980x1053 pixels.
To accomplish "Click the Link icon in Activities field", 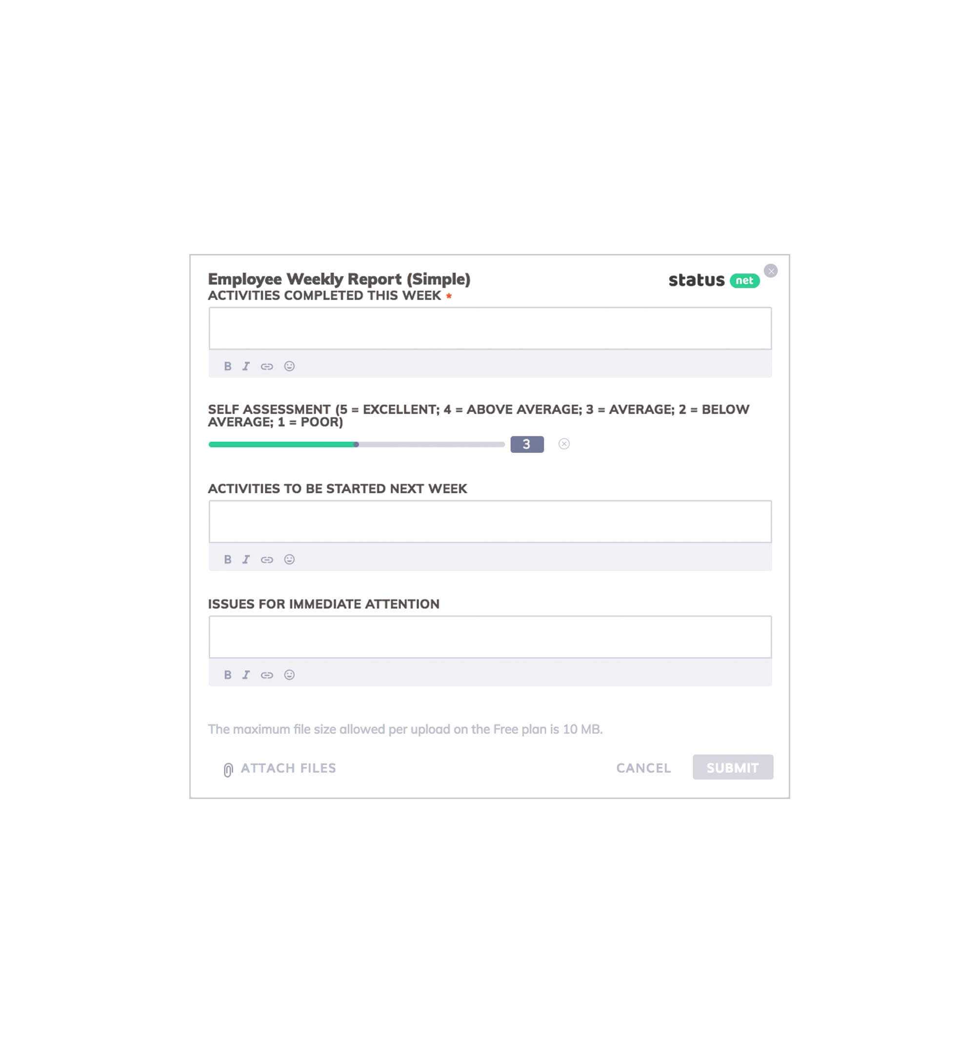I will [267, 366].
